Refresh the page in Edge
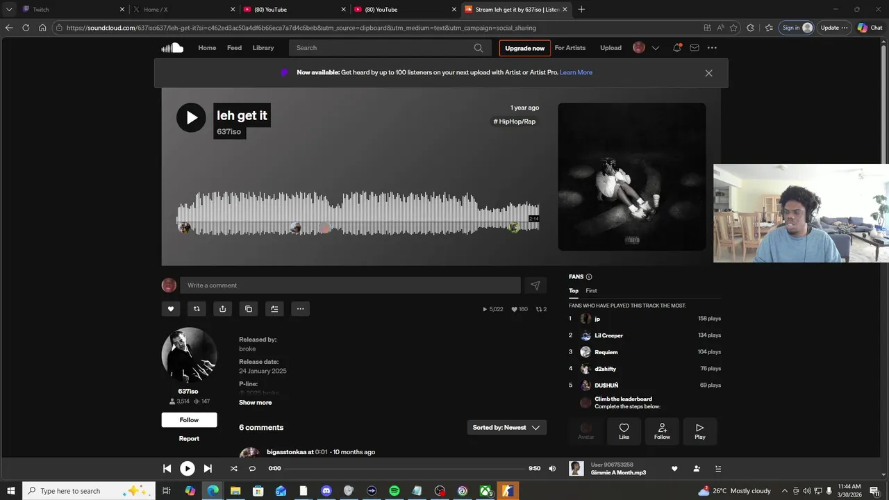The image size is (889, 500). 26,28
